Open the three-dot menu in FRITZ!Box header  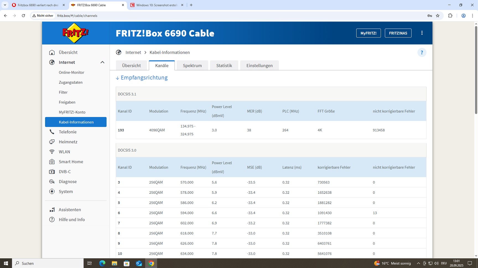(422, 33)
